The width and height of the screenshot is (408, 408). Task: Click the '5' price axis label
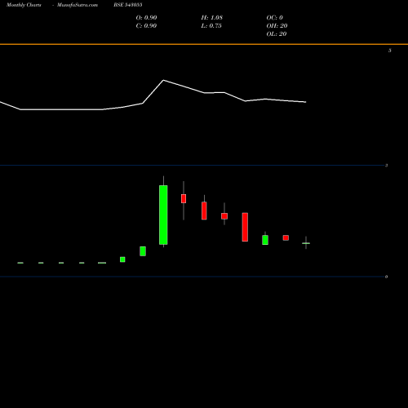(x=390, y=51)
